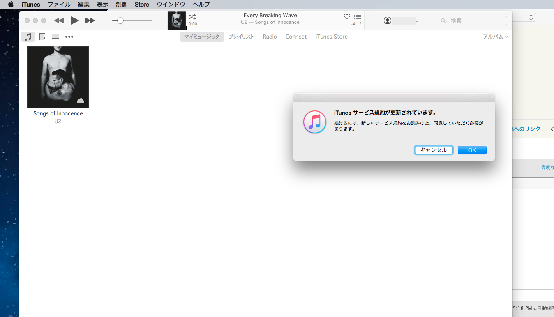The width and height of the screenshot is (554, 317).
Task: Switch to the TV Shows library icon
Action: pyautogui.click(x=55, y=37)
